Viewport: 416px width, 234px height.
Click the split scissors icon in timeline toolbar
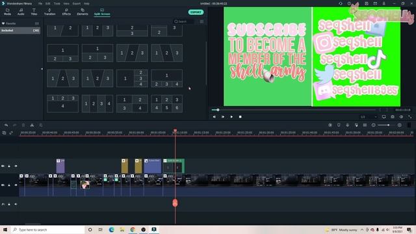point(32,125)
